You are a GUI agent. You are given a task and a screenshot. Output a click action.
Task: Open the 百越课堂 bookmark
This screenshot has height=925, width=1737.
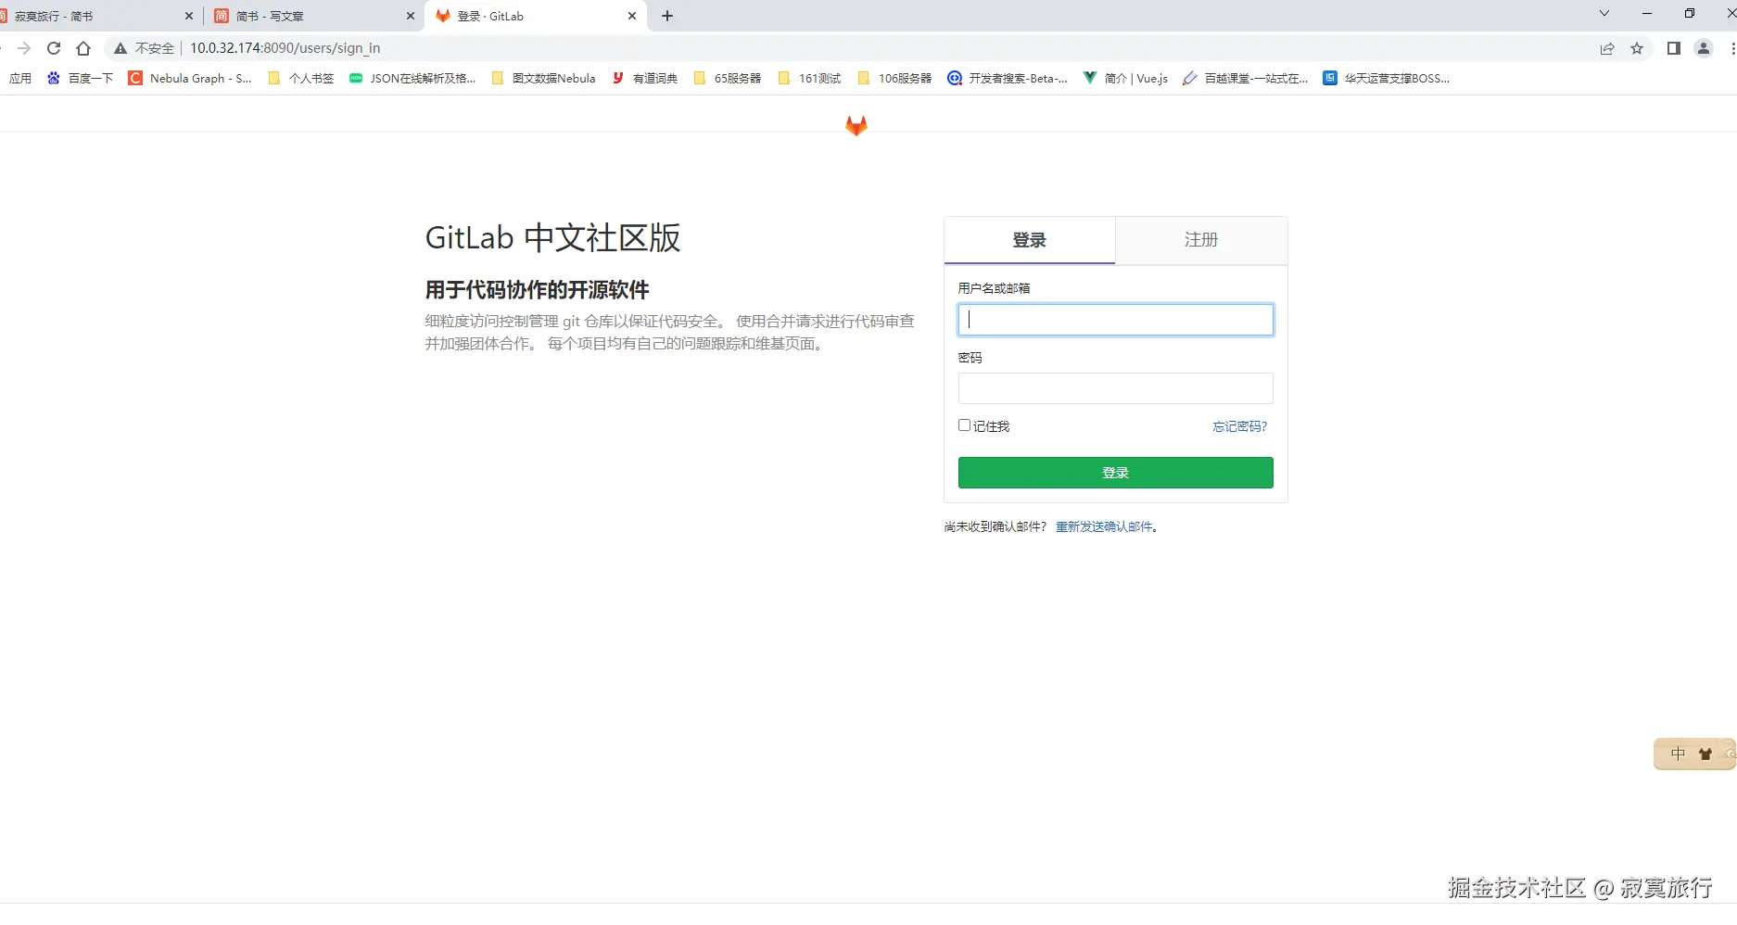tap(1246, 79)
